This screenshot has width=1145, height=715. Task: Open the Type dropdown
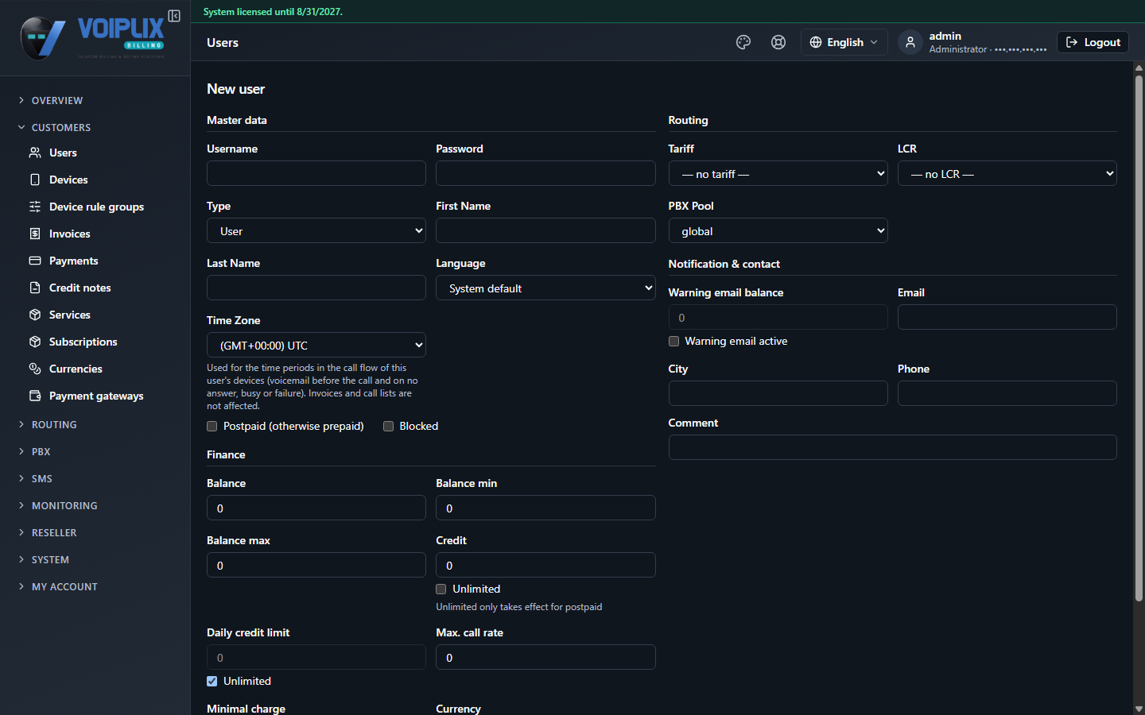tap(316, 231)
